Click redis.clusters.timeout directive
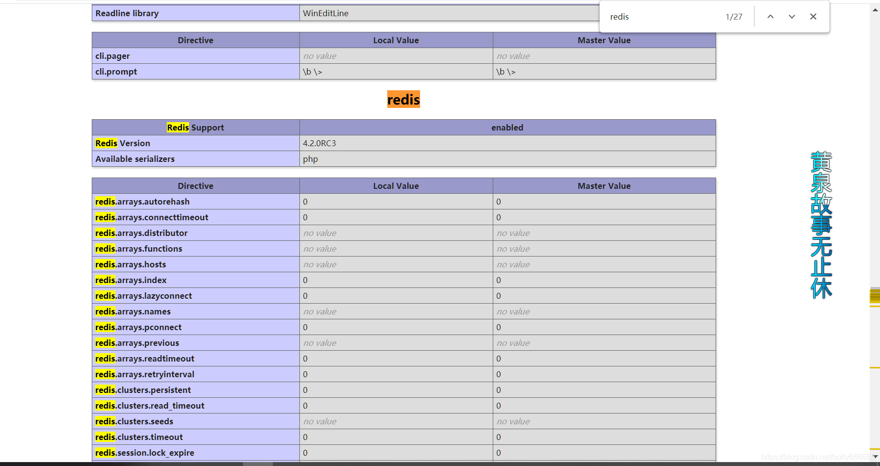The image size is (880, 466). pos(139,437)
